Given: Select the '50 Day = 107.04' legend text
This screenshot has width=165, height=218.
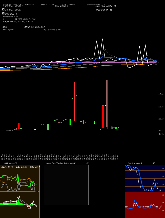Looking at the screenshot, I should (x=13, y=10).
